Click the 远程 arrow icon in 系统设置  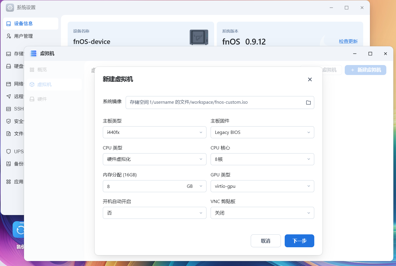pyautogui.click(x=8, y=96)
